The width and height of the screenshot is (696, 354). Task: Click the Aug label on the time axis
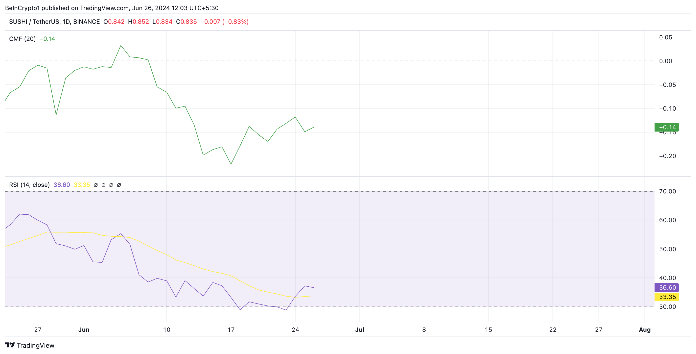(645, 330)
